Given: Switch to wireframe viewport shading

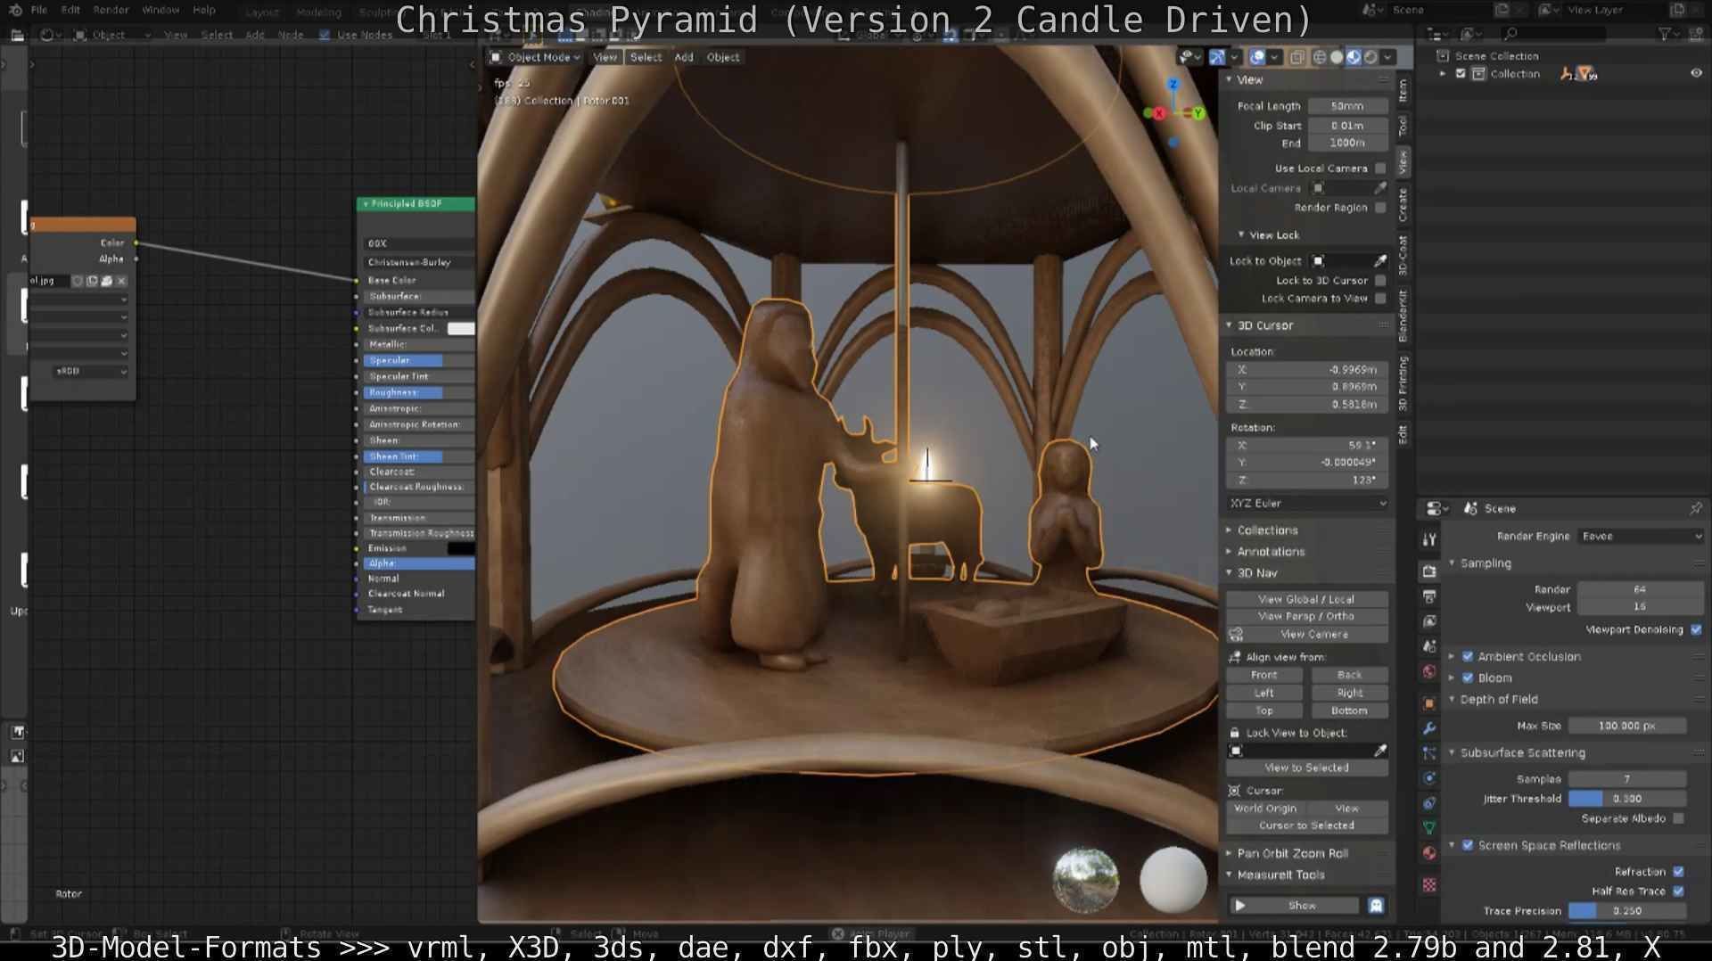Looking at the screenshot, I should (x=1320, y=57).
